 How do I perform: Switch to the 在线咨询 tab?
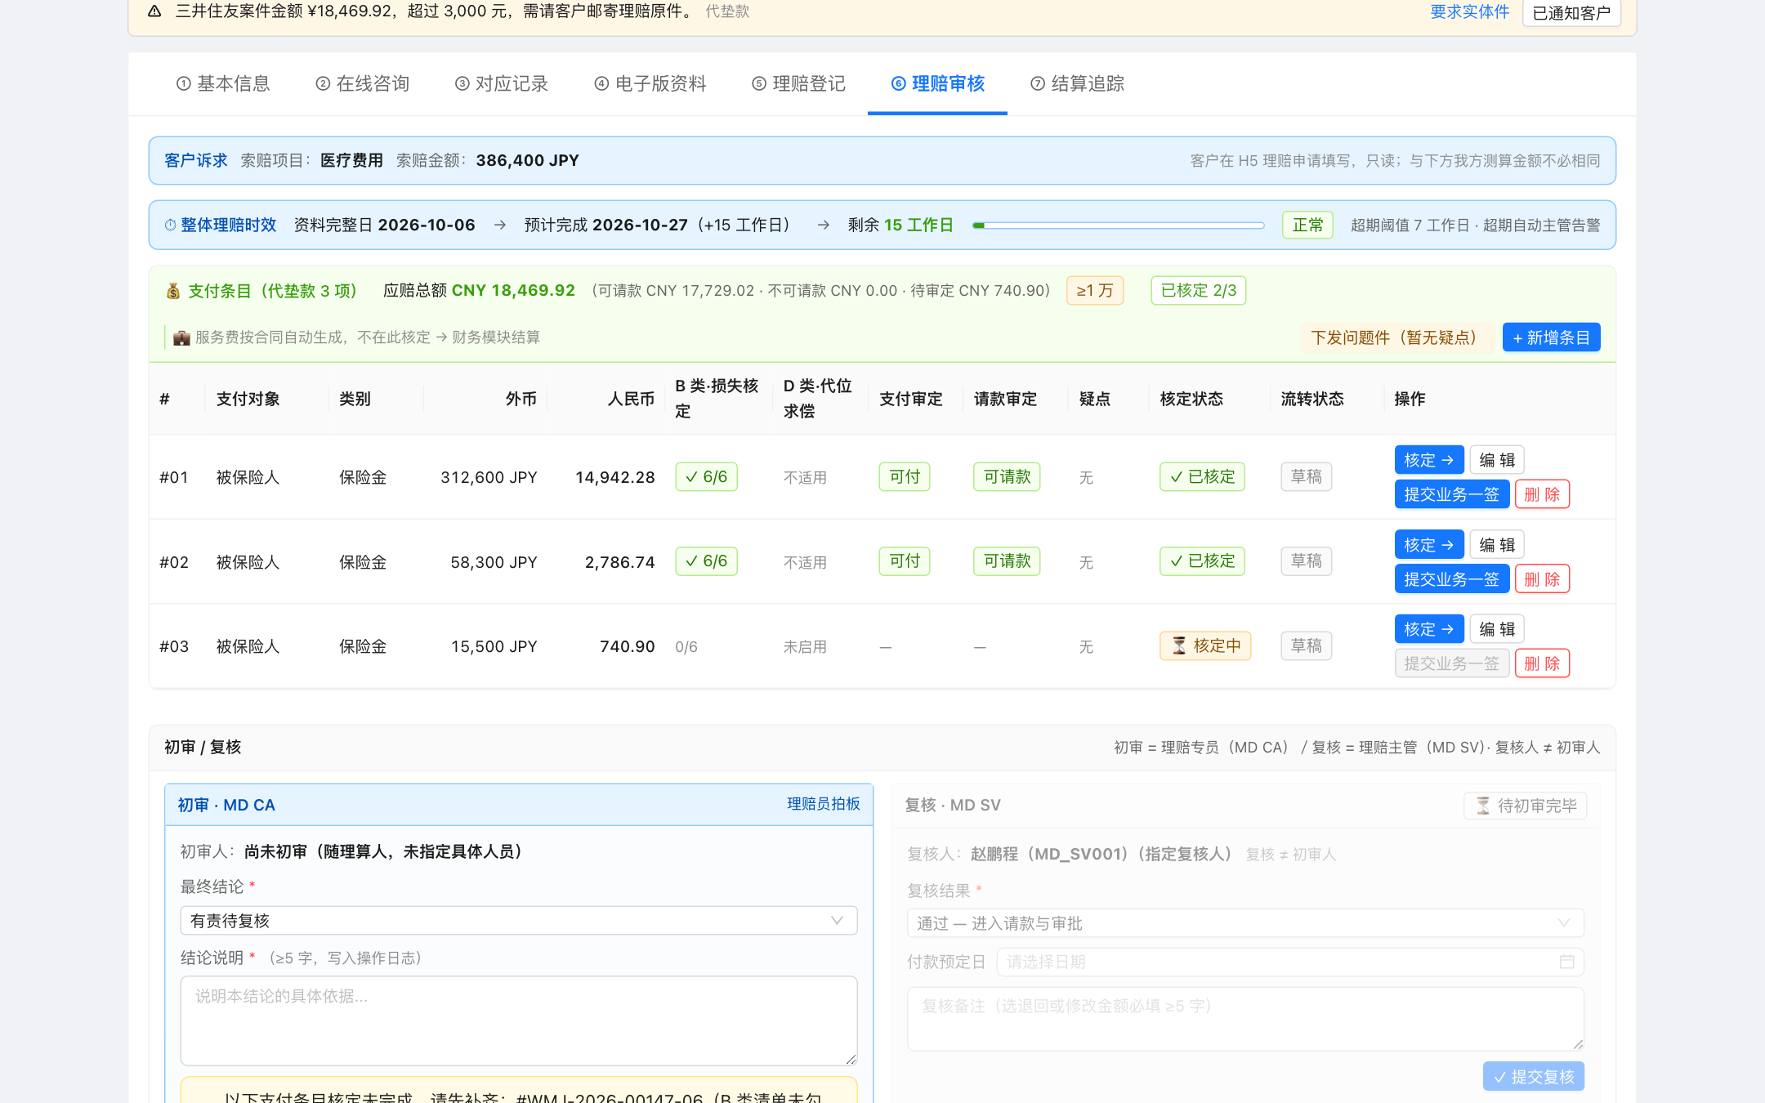click(363, 83)
